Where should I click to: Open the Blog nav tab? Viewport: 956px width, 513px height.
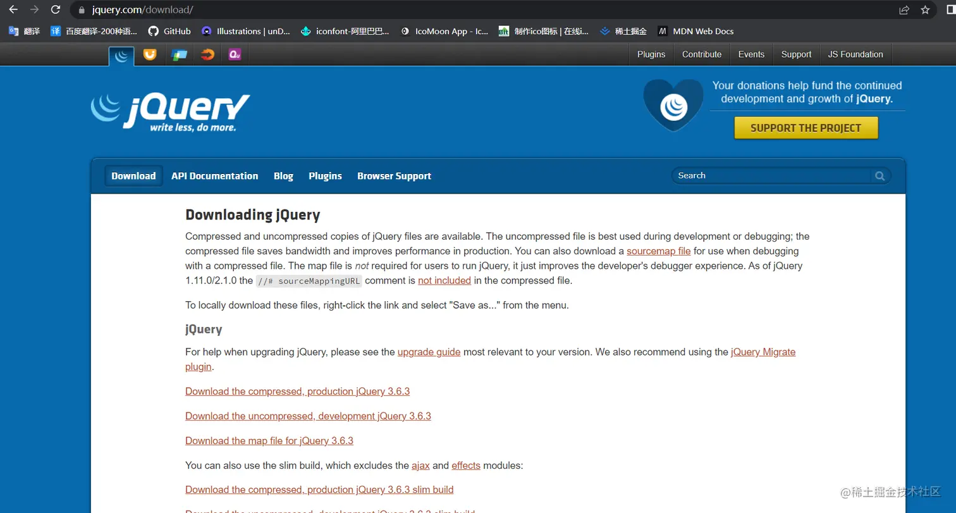coord(283,176)
